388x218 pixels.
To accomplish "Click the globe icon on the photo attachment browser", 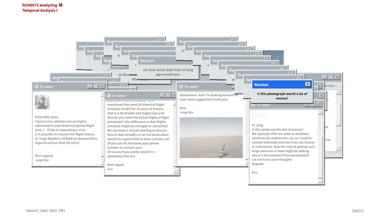I will click(x=181, y=87).
